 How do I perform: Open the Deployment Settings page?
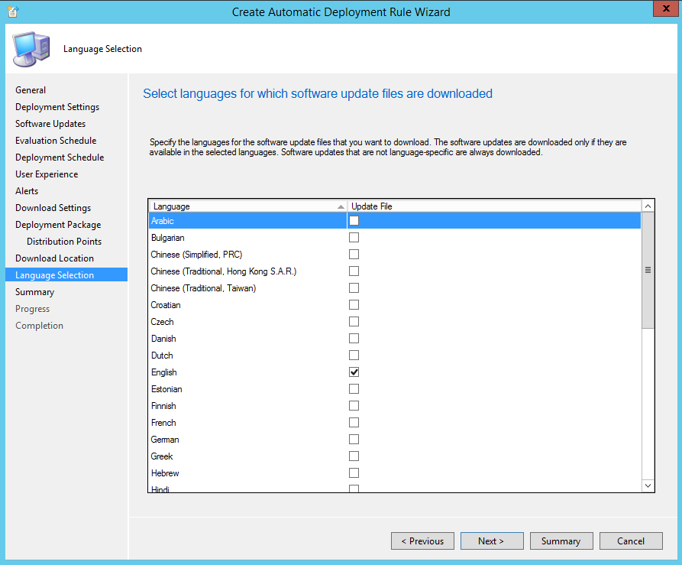tap(57, 107)
